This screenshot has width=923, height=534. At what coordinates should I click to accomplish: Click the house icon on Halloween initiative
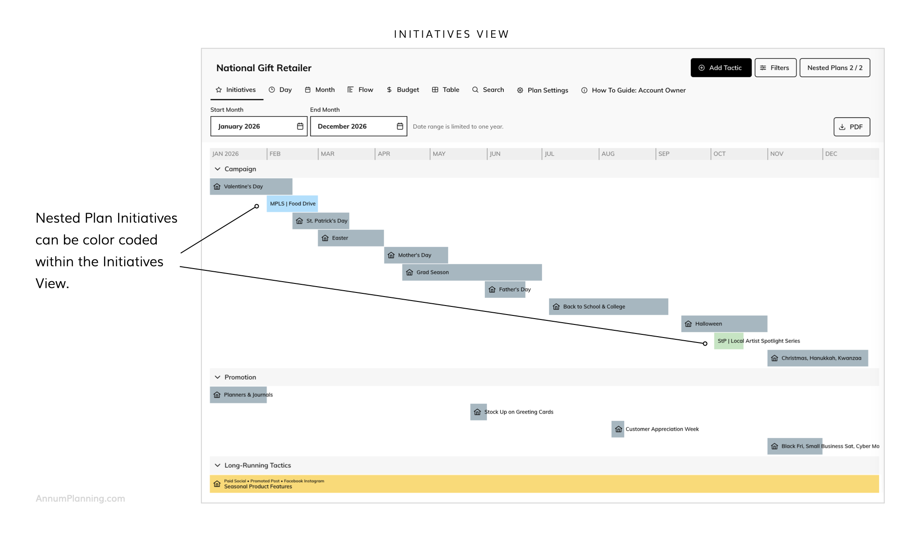(688, 324)
